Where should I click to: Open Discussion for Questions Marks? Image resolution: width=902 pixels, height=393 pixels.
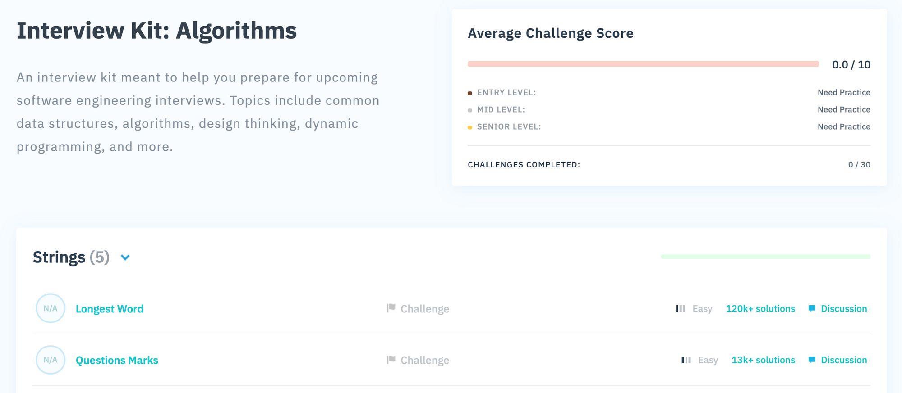(844, 360)
